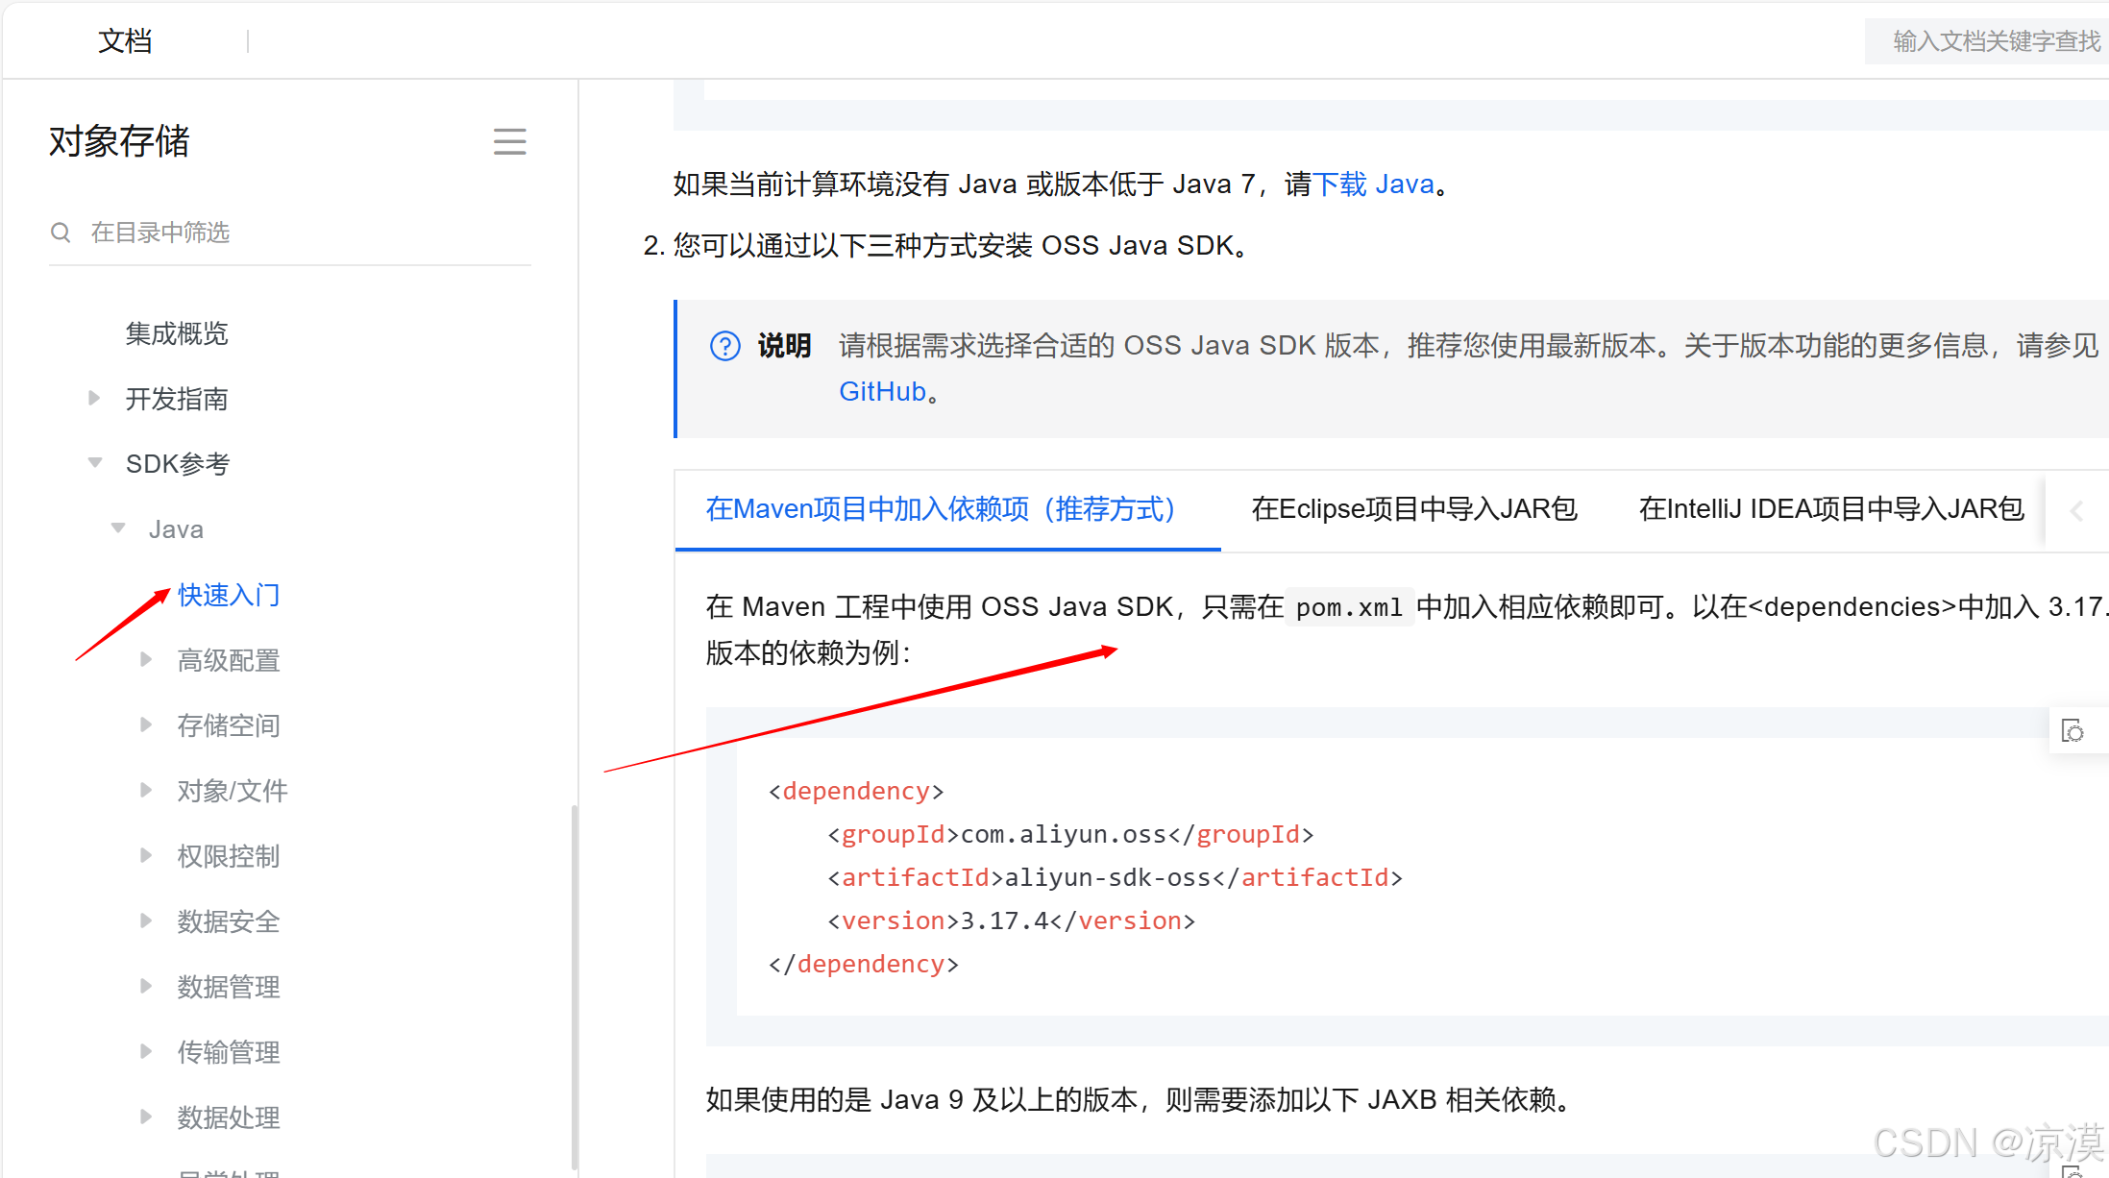Image resolution: width=2109 pixels, height=1178 pixels.
Task: Collapse the Java tree node arrow
Action: [x=118, y=528]
